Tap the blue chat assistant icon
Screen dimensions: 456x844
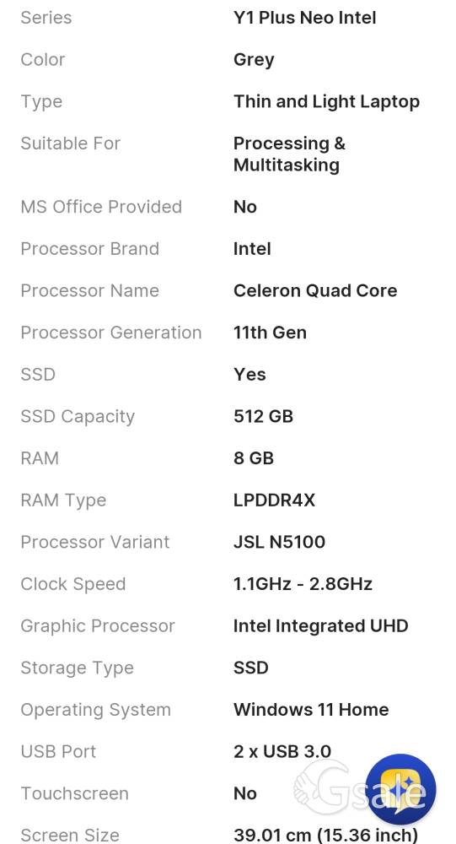point(400,790)
